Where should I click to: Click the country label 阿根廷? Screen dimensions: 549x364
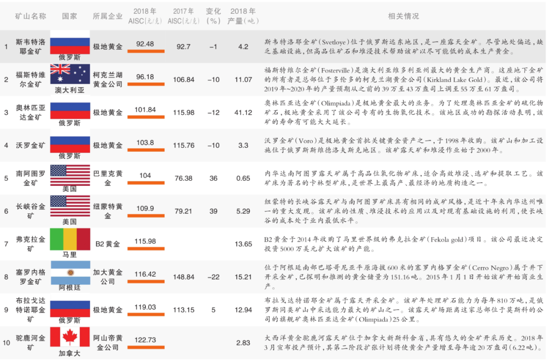(x=70, y=287)
